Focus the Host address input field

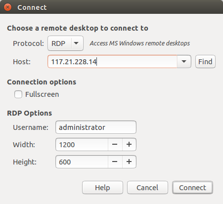click(112, 62)
